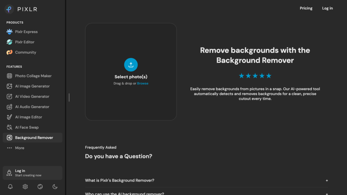Open AI Face Swap feature
Screen dimensions: 347x195
(x=27, y=127)
